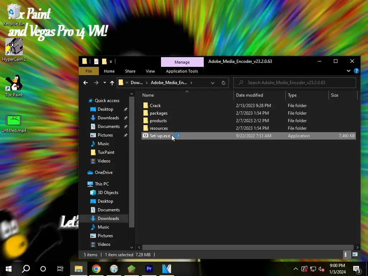
Task: Expand the address bar history dropdown
Action: (213, 83)
